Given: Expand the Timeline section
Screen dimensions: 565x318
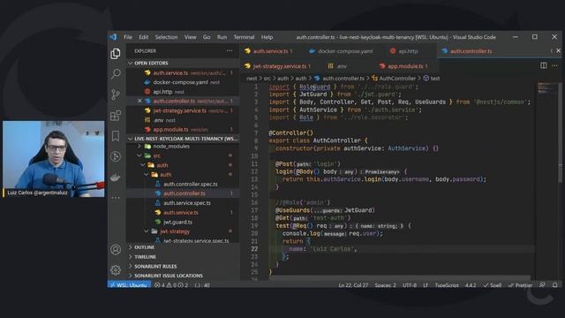Looking at the screenshot, I should click(x=183, y=257).
